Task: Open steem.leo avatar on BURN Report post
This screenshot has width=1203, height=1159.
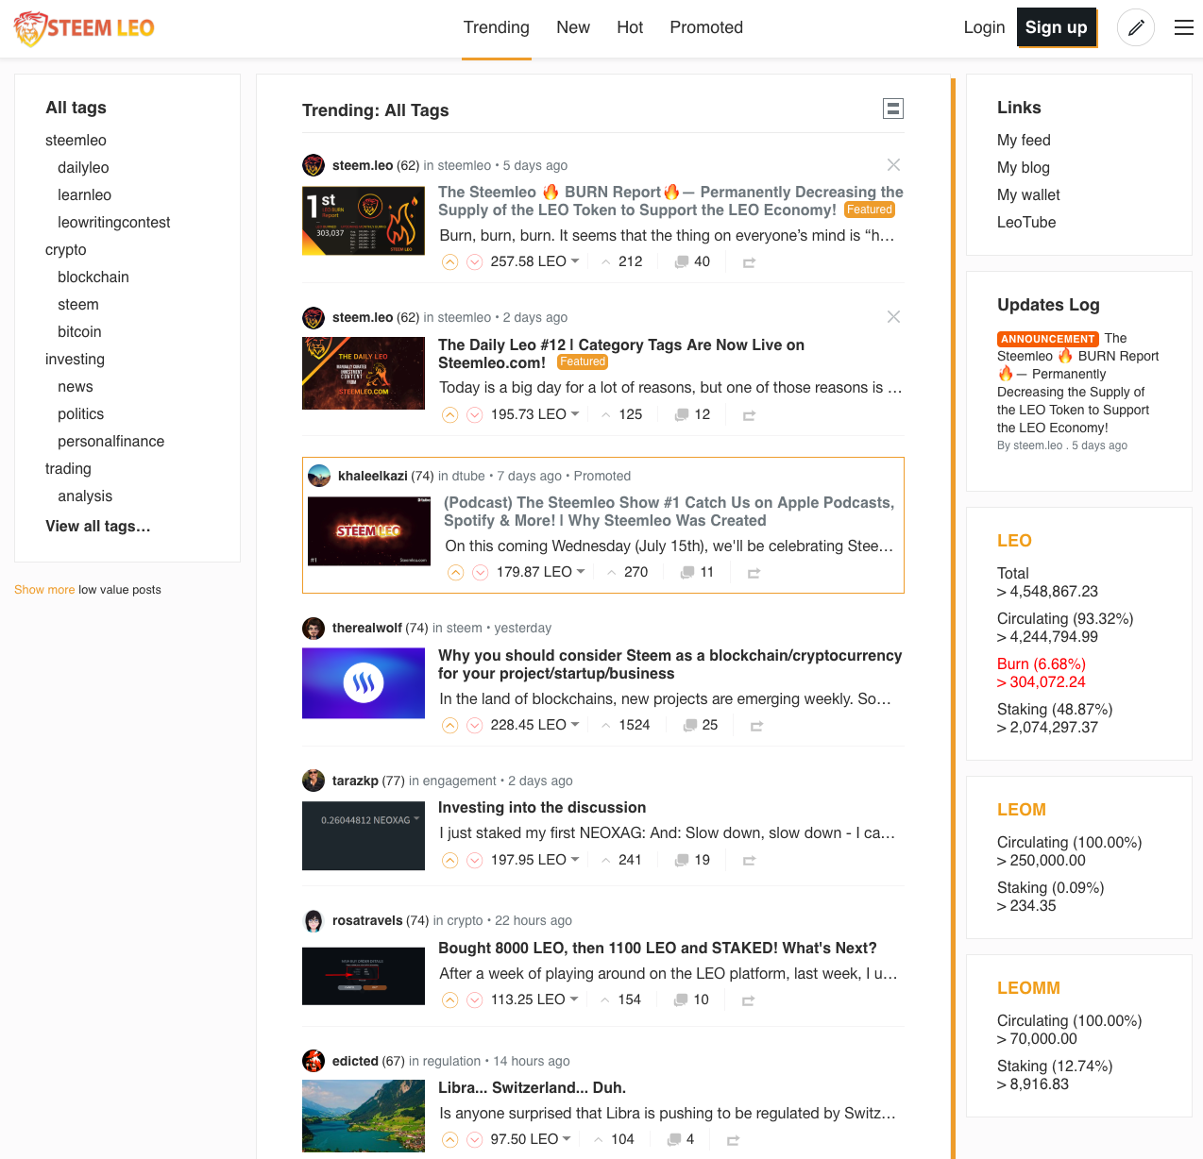Action: pos(313,165)
